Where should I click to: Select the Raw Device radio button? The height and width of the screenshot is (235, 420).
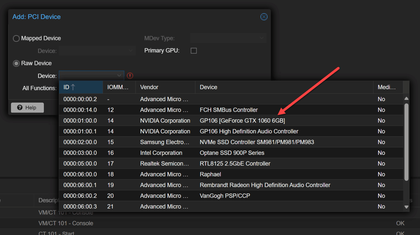pos(16,63)
